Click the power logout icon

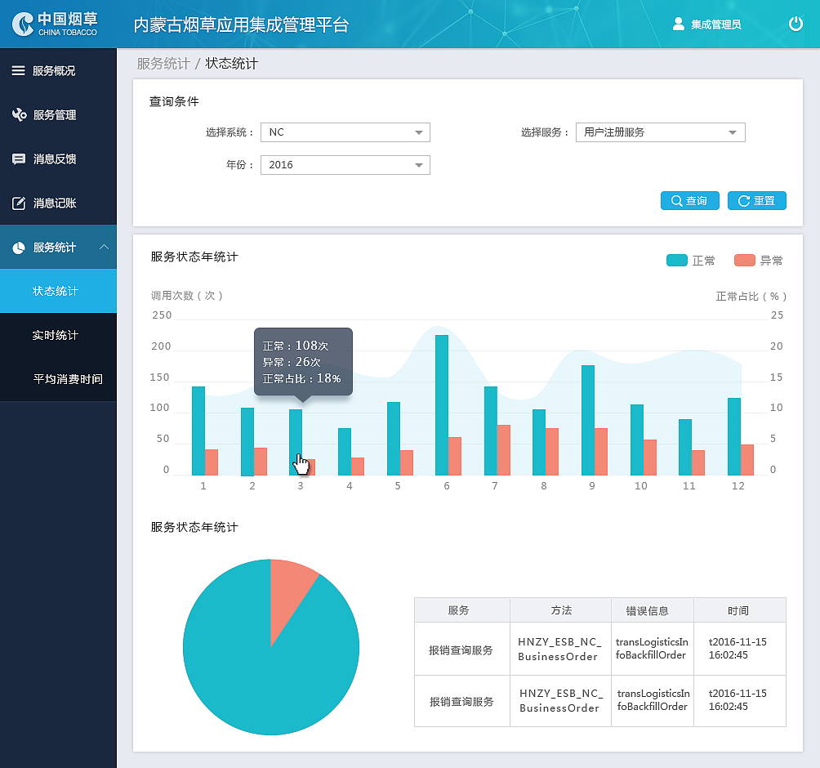[x=795, y=24]
